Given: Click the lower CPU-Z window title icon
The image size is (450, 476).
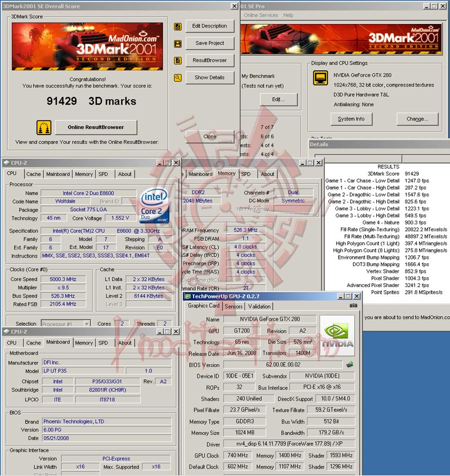Looking at the screenshot, I should pos(7,331).
